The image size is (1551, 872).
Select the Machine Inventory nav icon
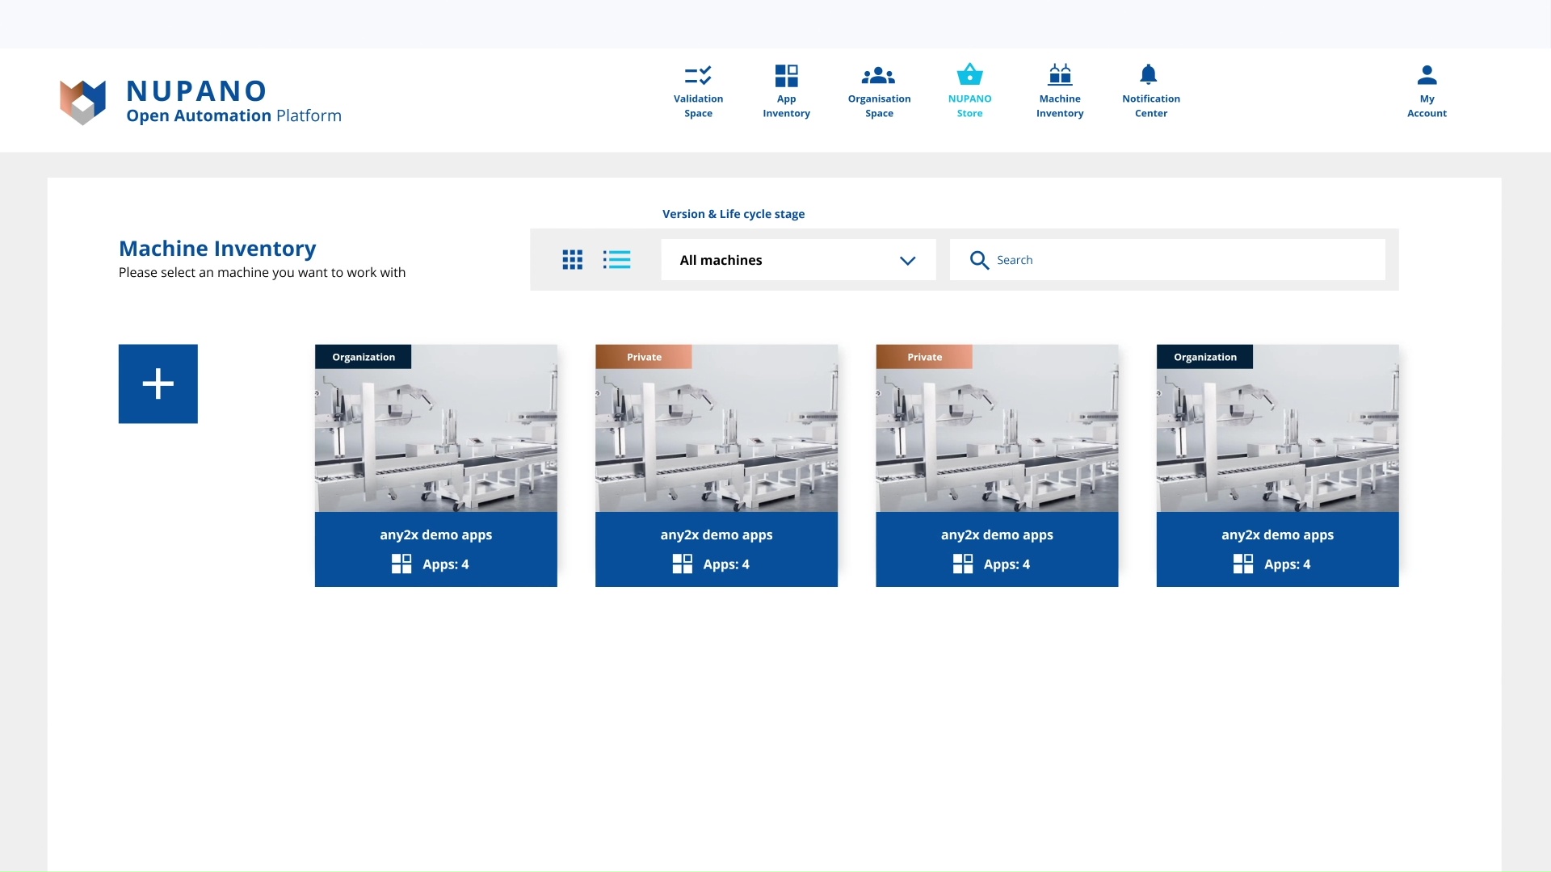pyautogui.click(x=1059, y=75)
